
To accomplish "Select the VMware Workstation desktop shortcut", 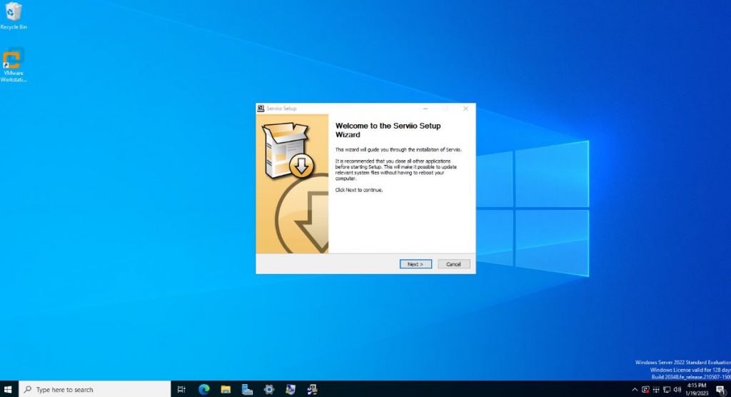I will (13, 65).
